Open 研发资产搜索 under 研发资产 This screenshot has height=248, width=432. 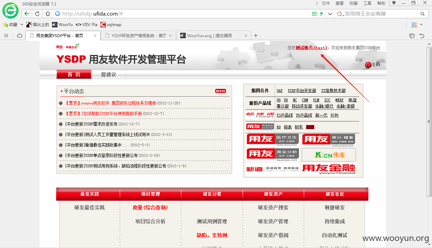pyautogui.click(x=273, y=207)
